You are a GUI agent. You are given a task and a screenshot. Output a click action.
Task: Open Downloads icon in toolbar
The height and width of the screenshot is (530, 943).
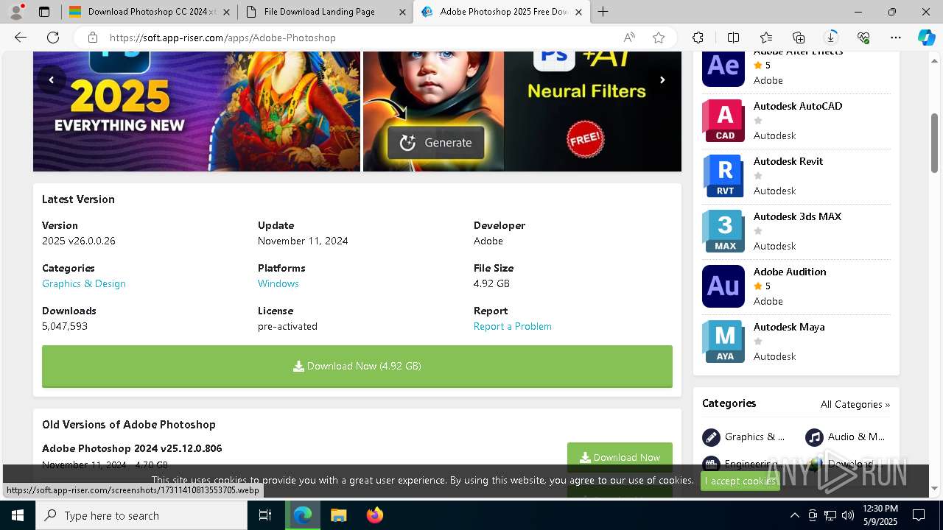click(x=831, y=38)
